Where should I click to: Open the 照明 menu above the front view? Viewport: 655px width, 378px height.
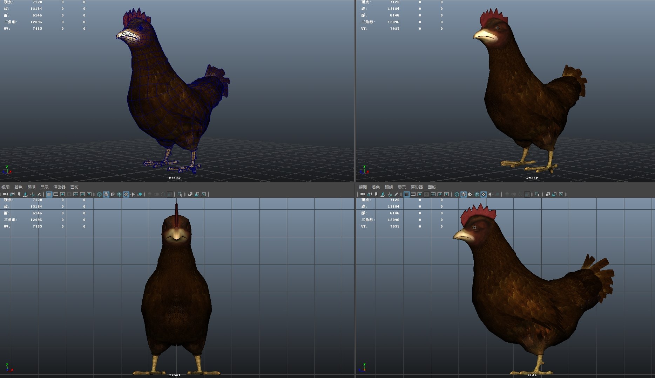pos(32,187)
